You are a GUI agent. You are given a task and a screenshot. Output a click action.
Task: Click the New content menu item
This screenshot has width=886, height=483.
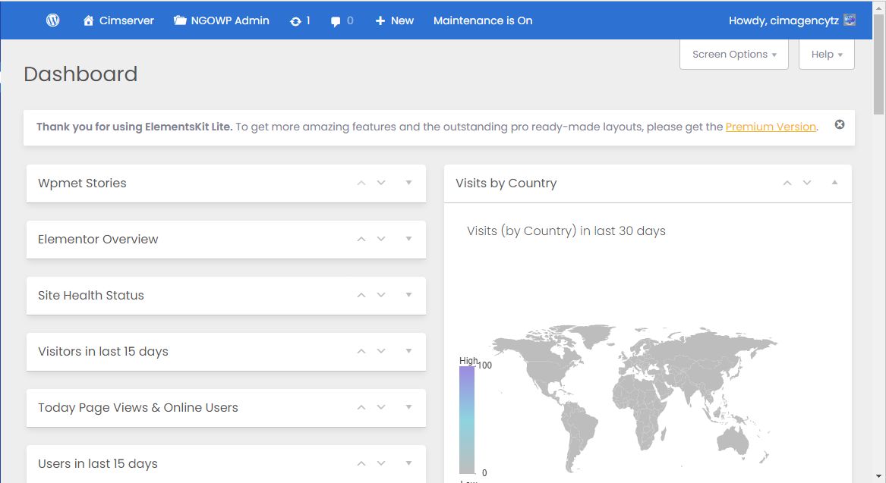click(394, 20)
